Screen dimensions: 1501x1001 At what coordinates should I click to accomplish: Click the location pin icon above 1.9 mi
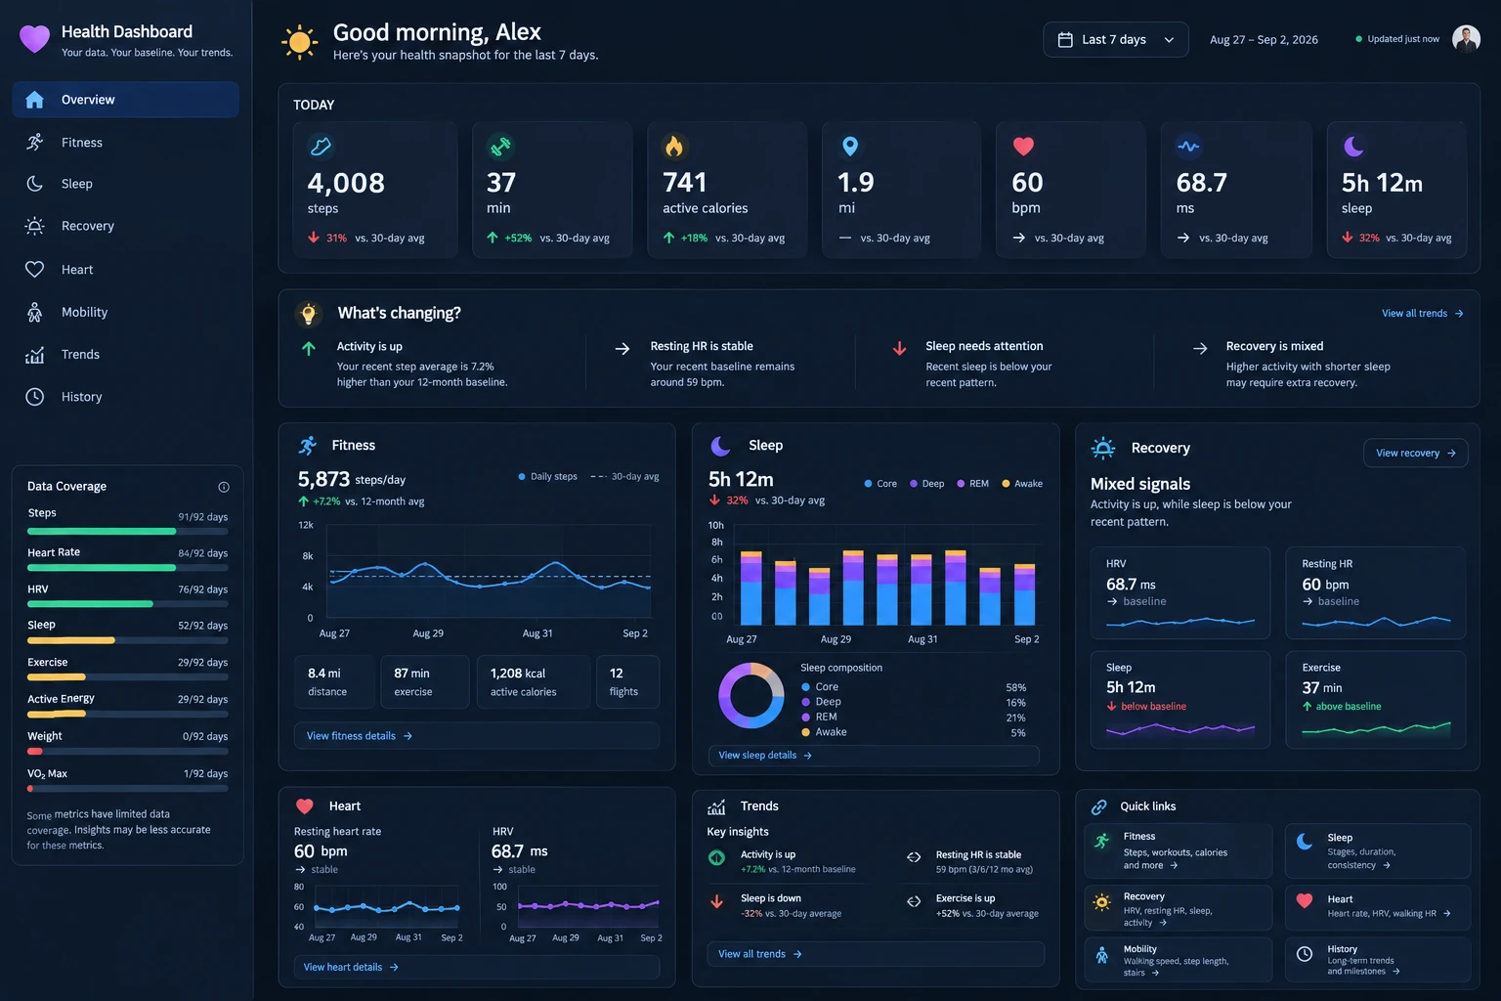850,147
